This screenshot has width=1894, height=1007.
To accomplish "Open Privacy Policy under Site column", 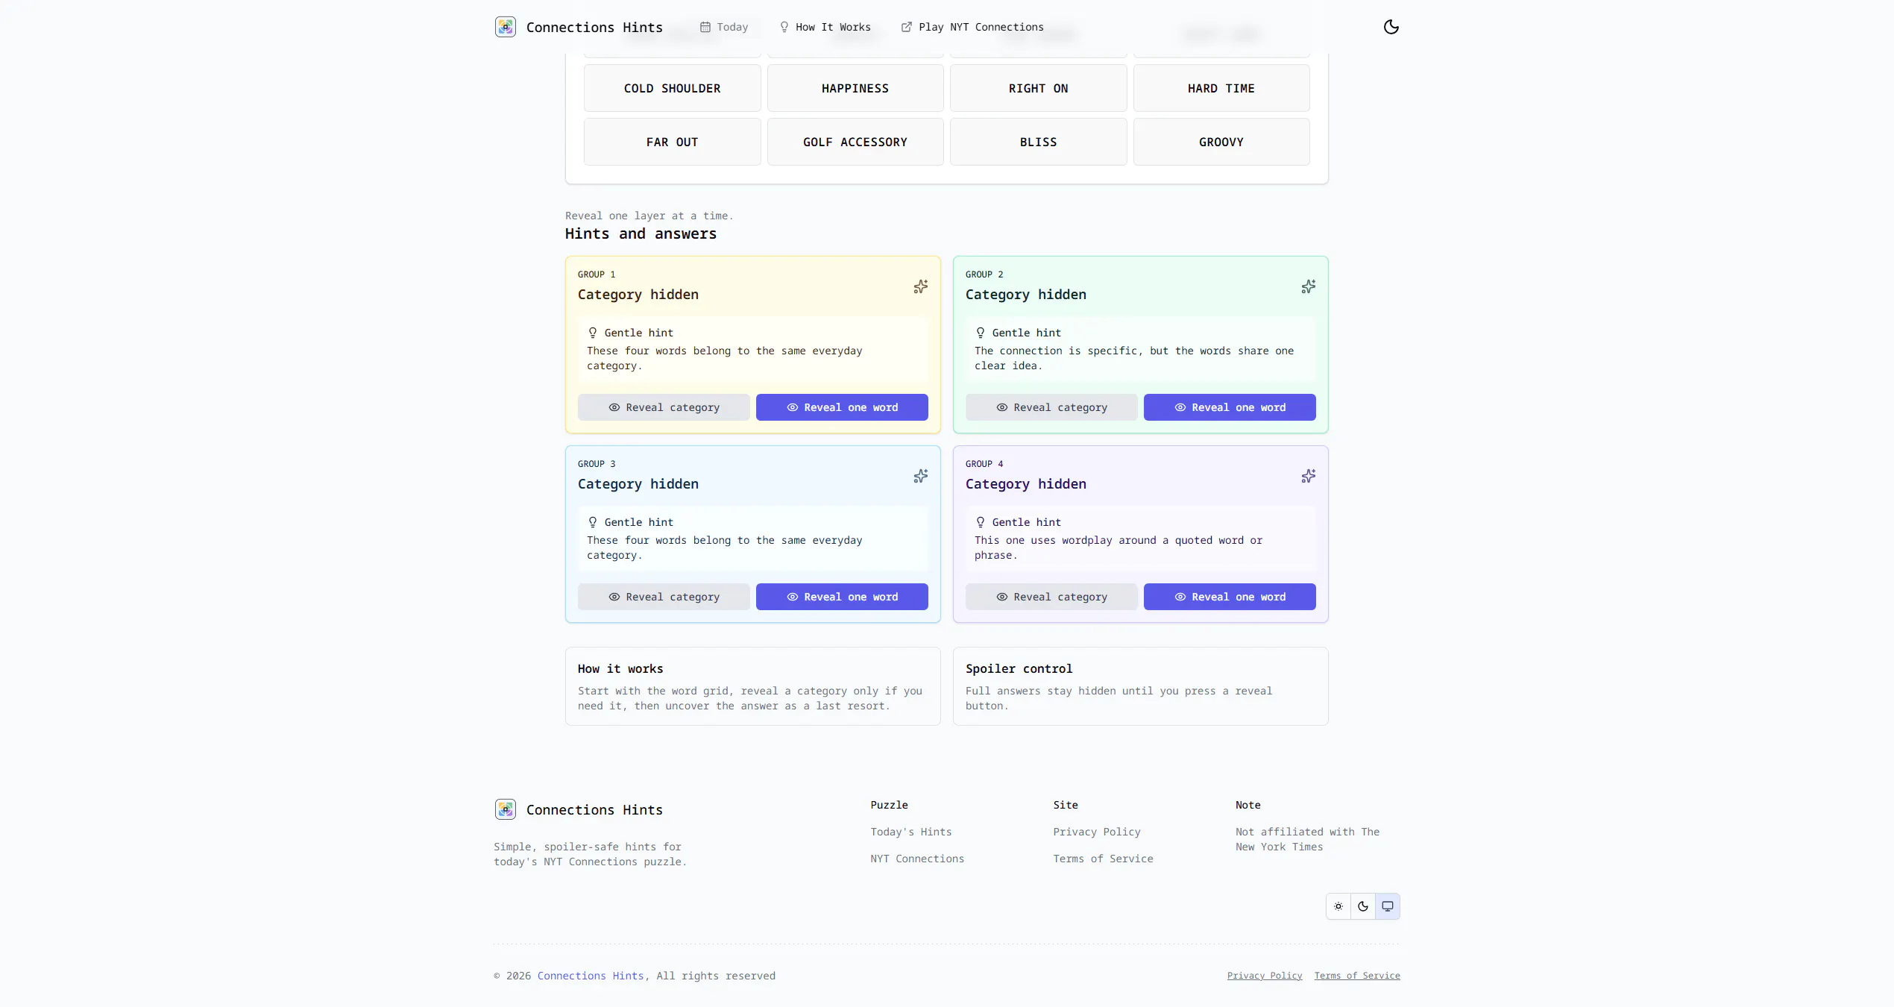I will pos(1096,832).
